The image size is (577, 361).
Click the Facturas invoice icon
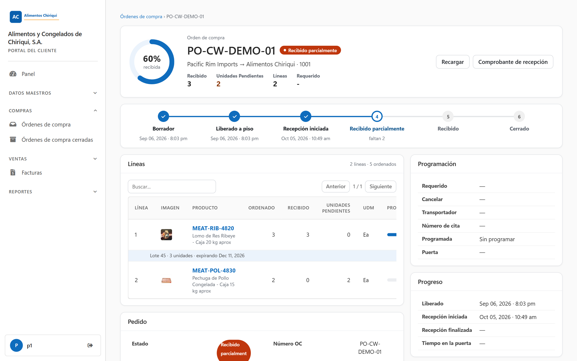point(13,172)
